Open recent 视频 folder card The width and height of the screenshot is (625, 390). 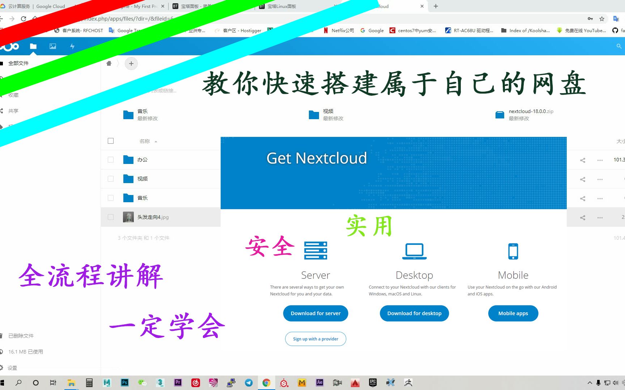point(327,114)
